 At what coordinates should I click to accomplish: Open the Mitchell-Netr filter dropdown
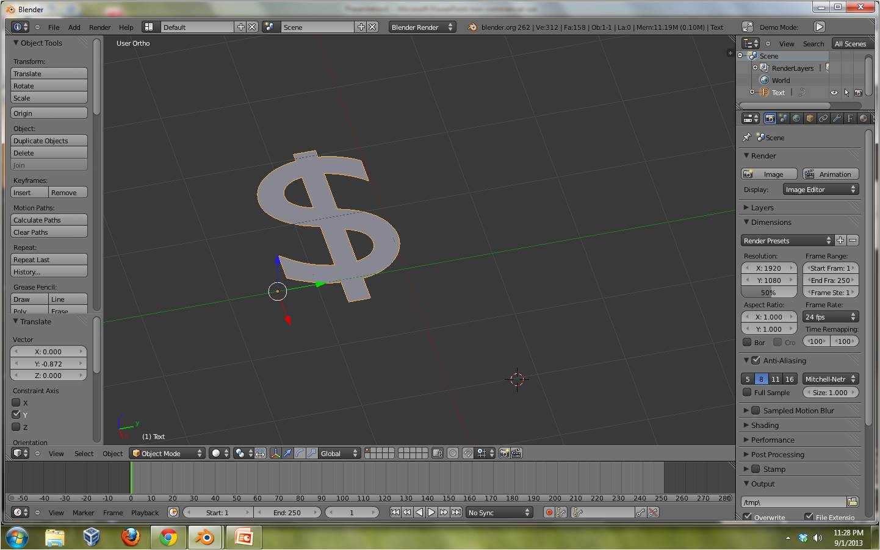tap(831, 379)
